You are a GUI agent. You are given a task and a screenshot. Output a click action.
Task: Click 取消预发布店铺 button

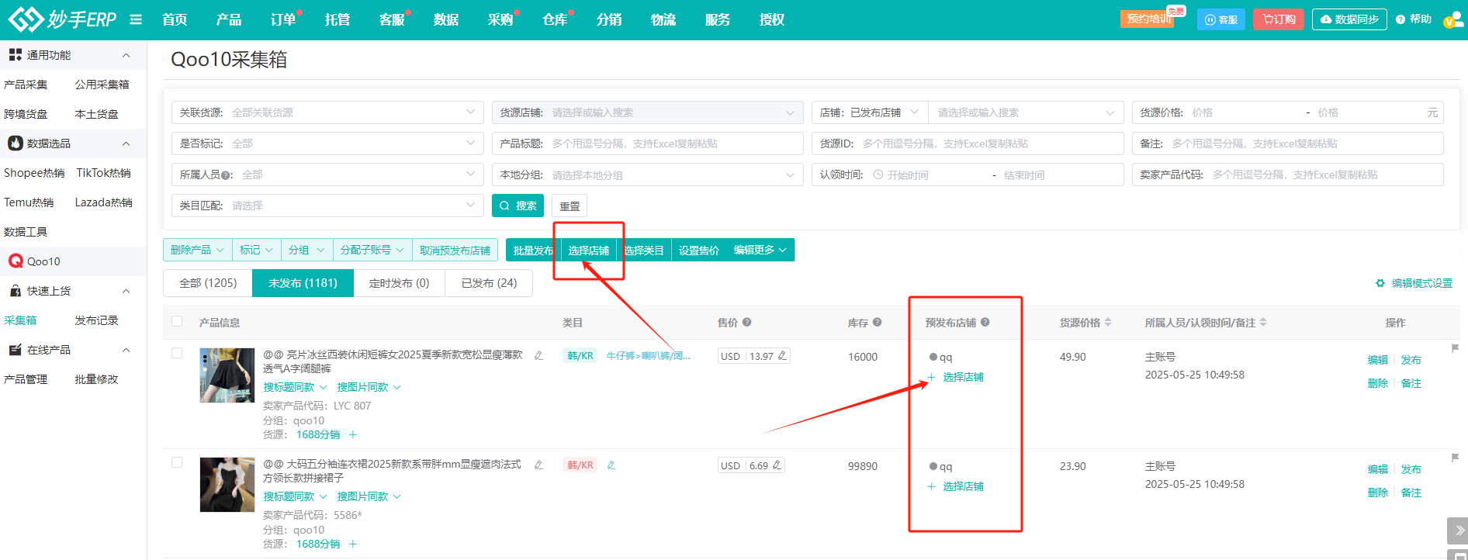pyautogui.click(x=455, y=250)
